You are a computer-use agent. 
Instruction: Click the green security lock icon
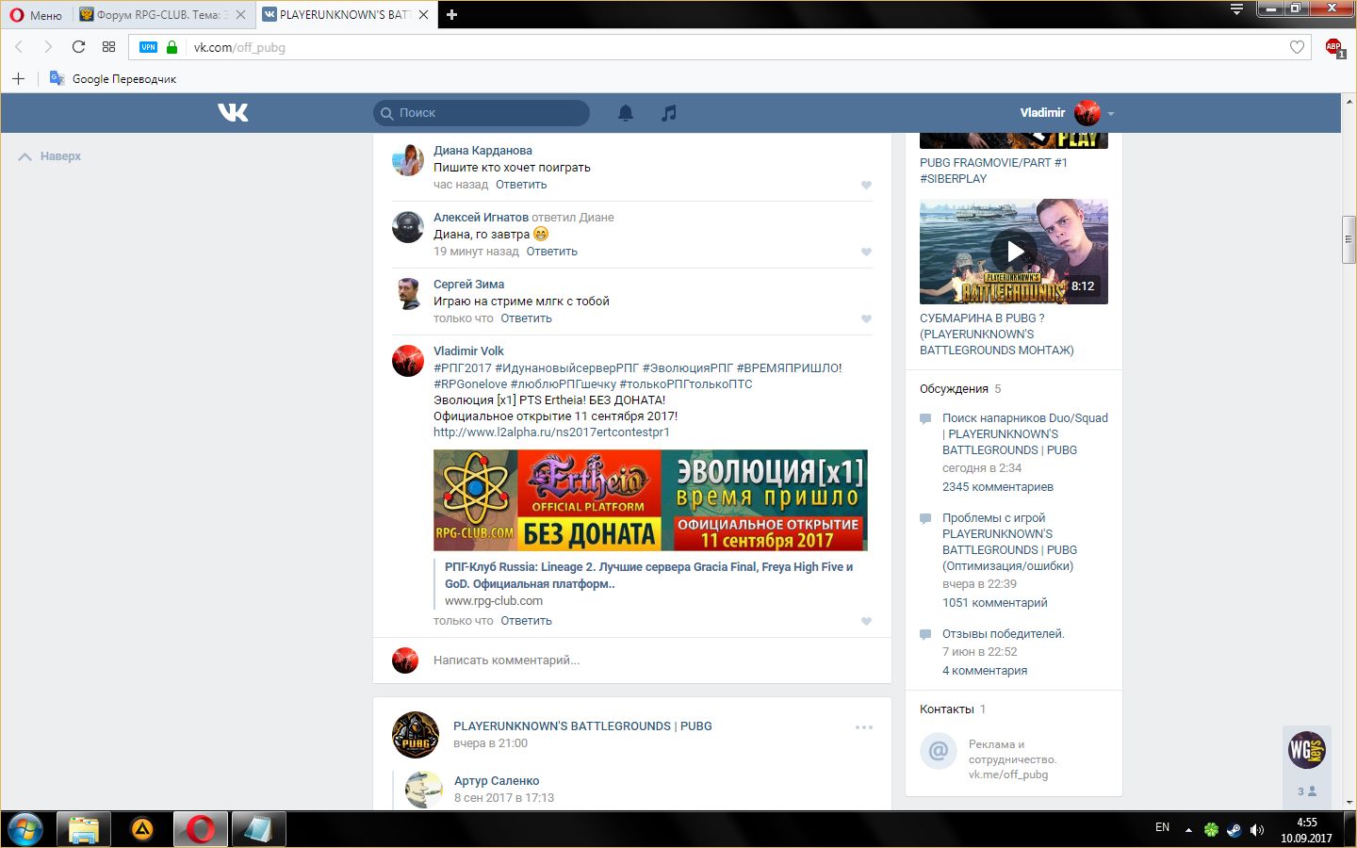pos(172,47)
